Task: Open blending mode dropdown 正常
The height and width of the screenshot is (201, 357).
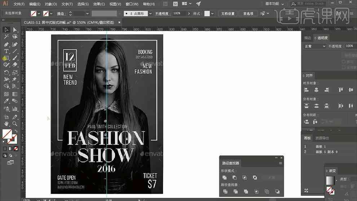Action: (x=315, y=46)
